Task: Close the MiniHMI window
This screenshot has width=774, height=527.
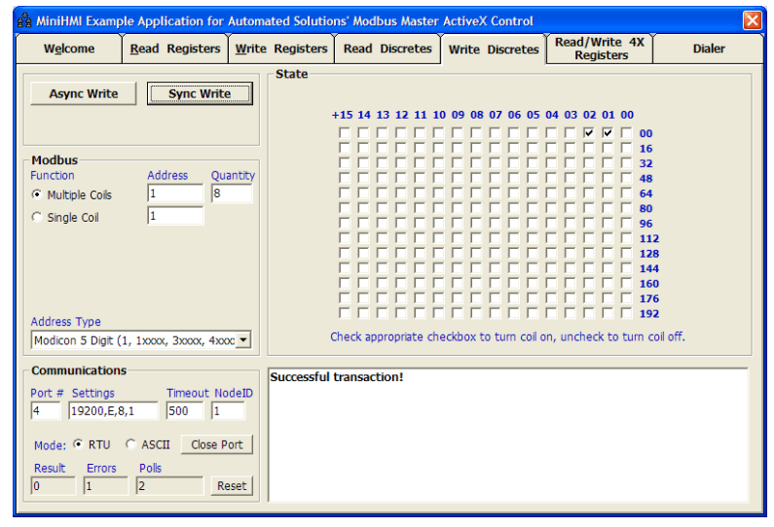Action: [x=752, y=20]
